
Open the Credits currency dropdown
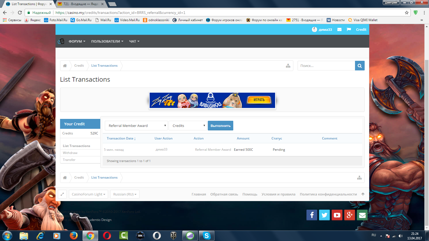(x=188, y=126)
